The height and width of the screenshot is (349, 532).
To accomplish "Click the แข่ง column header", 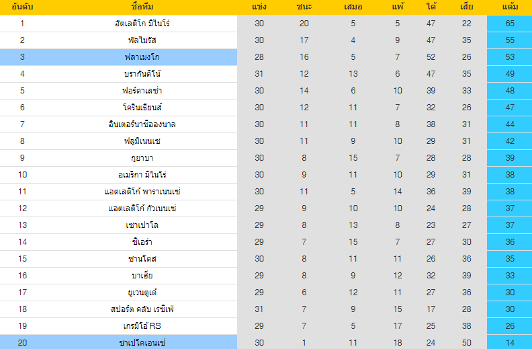I will pyautogui.click(x=259, y=7).
